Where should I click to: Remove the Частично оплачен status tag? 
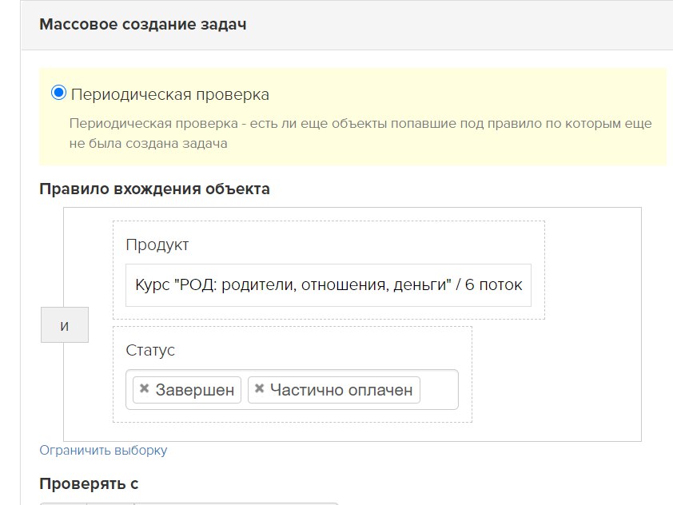[x=259, y=388]
